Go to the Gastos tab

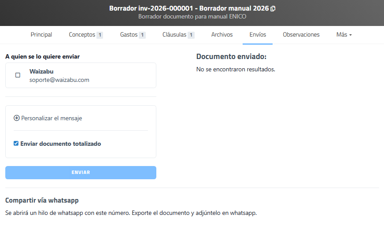pos(129,35)
